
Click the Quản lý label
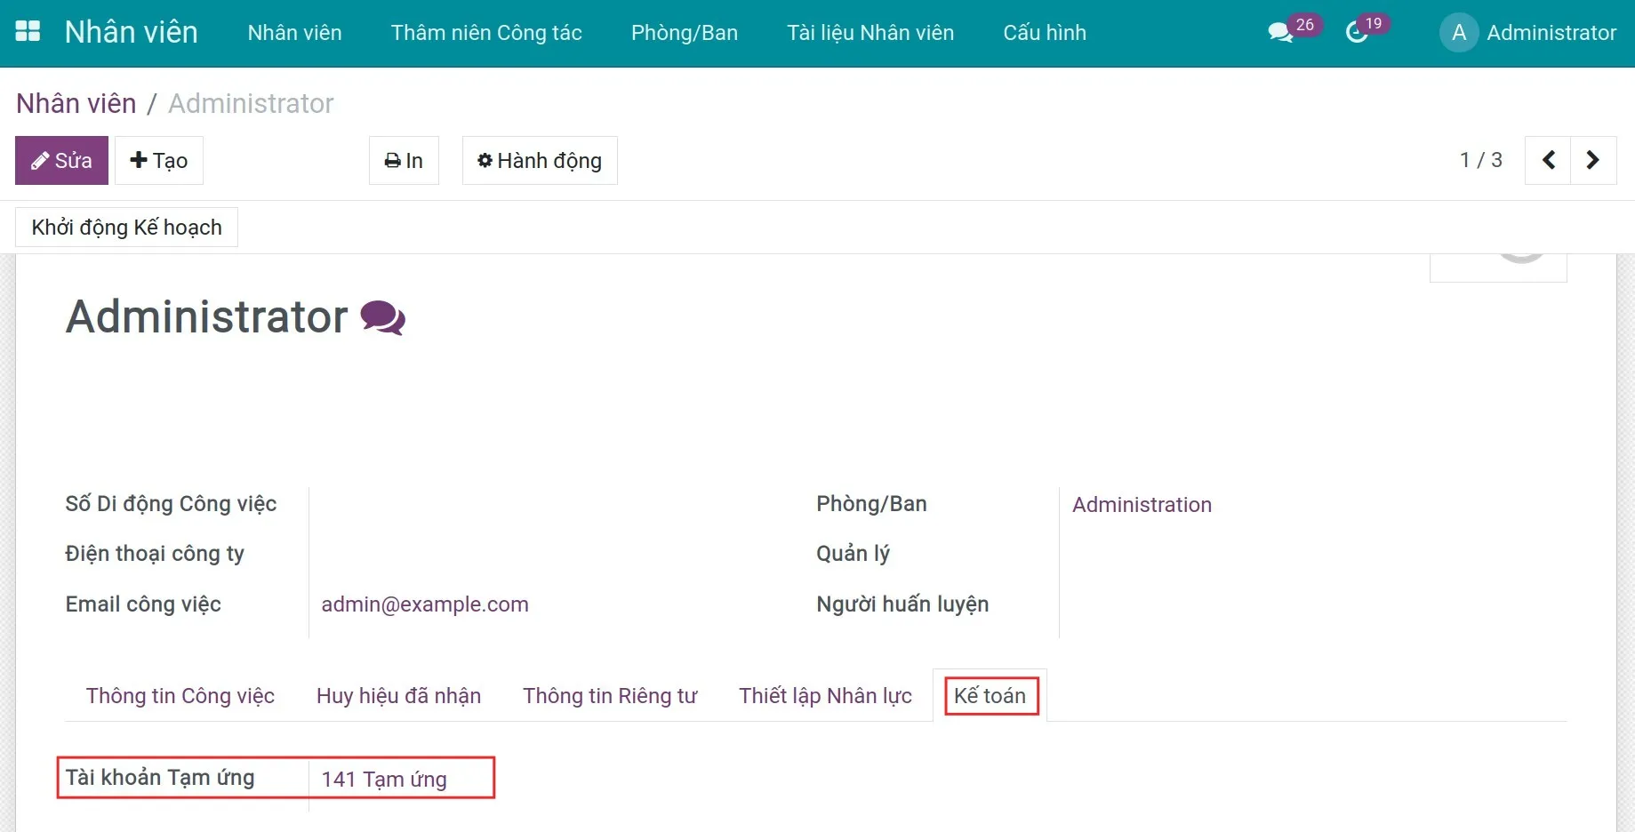[853, 554]
